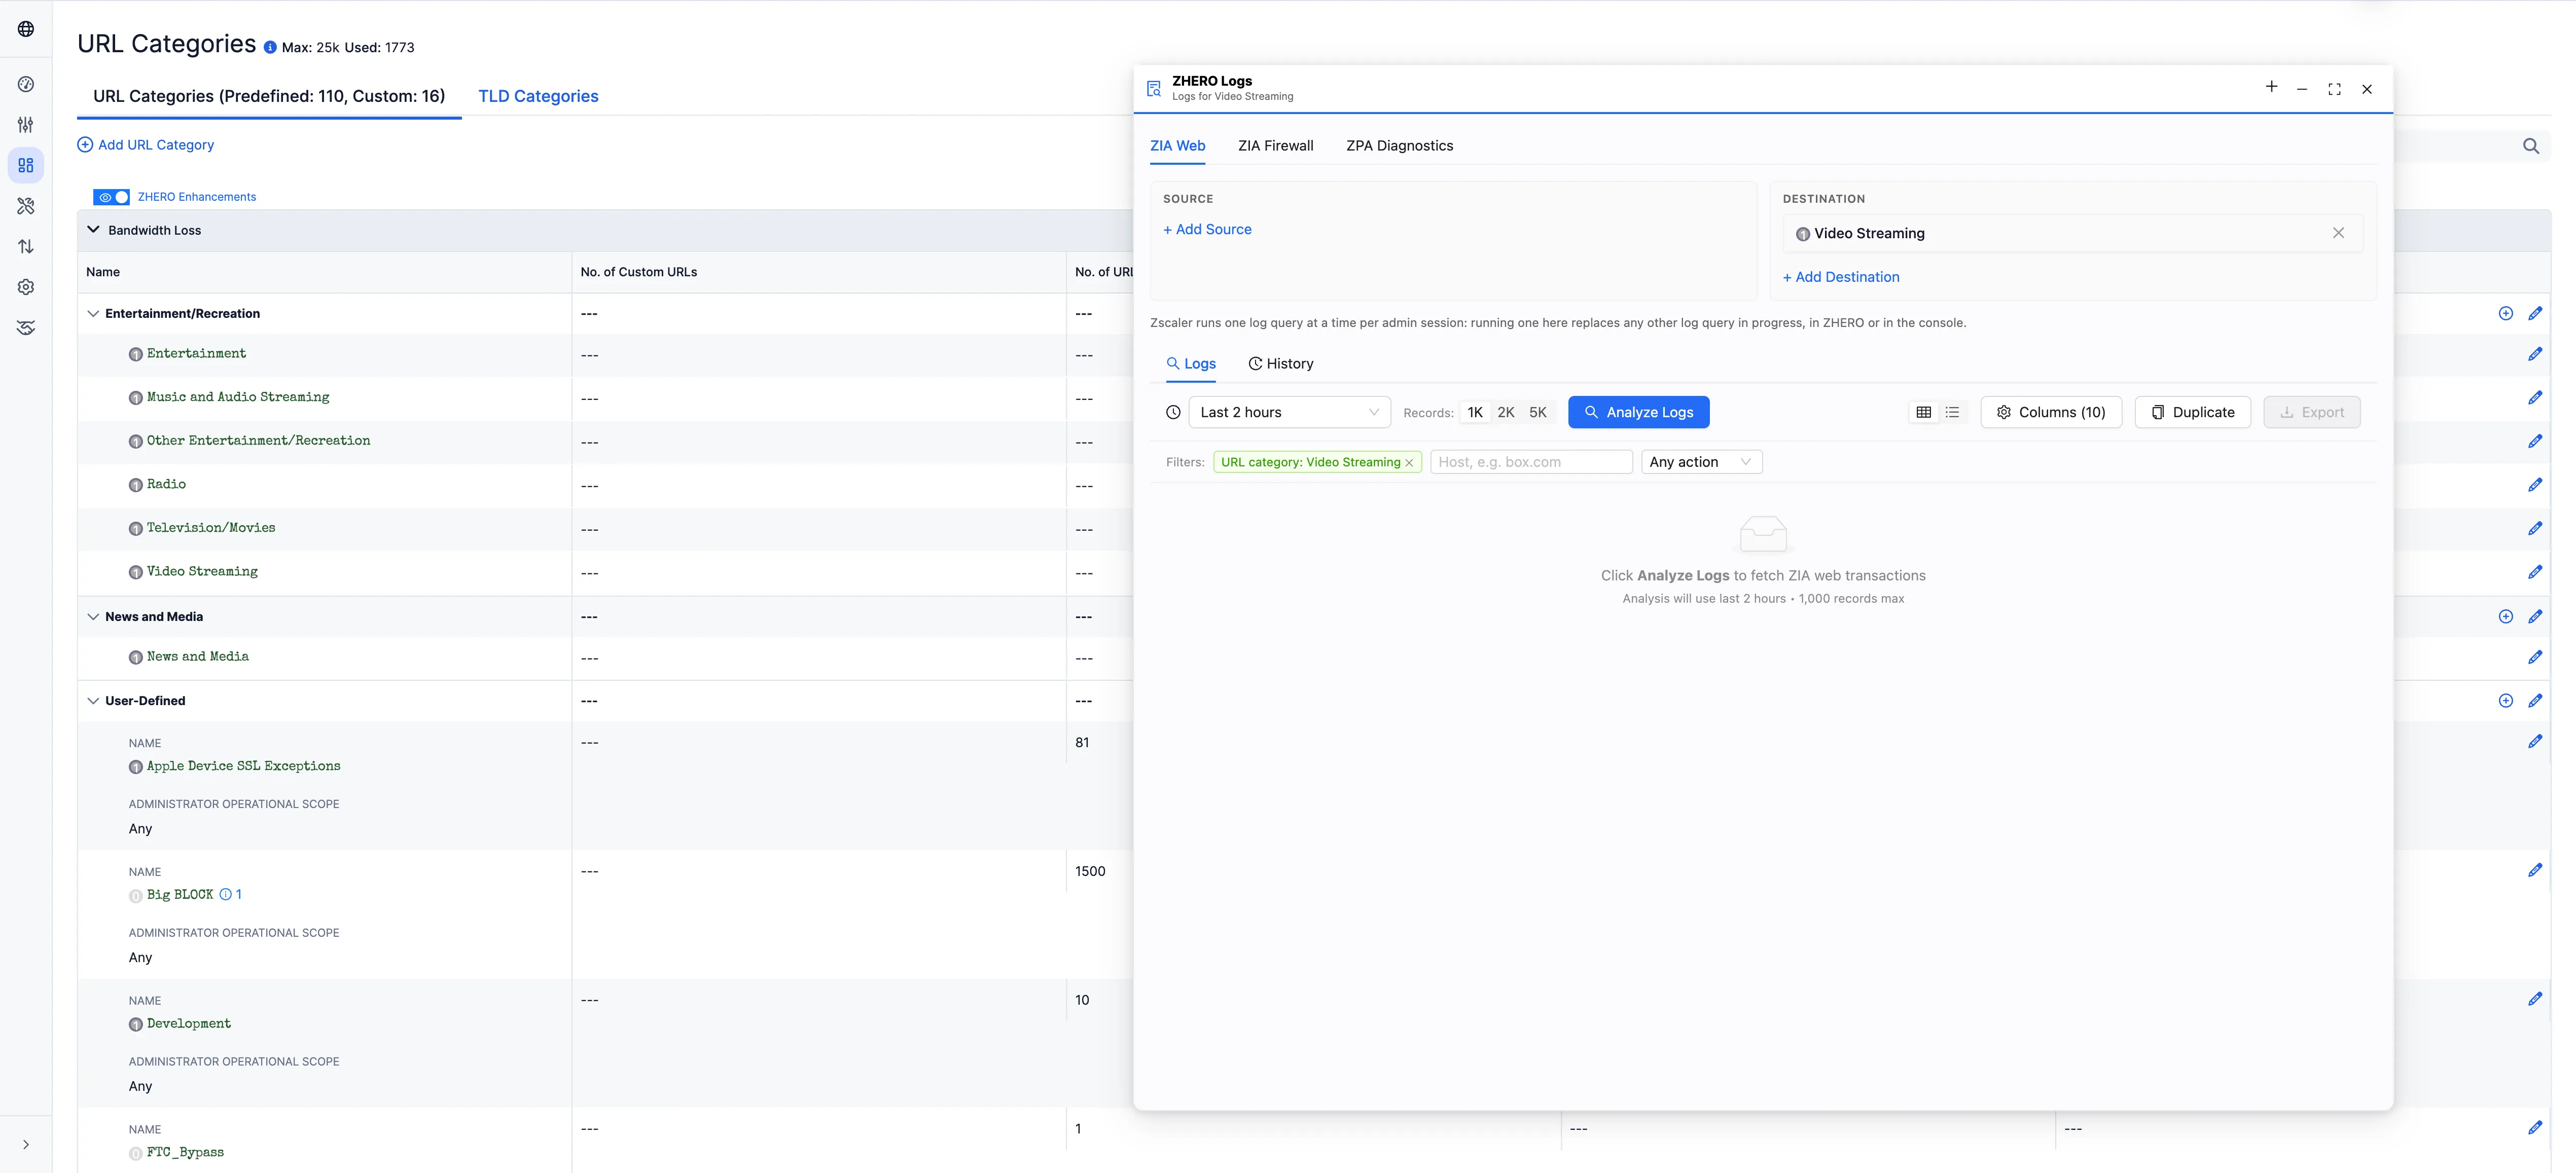The height and width of the screenshot is (1173, 2576).
Task: Toggle the ZHERO Enhancements switch
Action: coord(111,197)
